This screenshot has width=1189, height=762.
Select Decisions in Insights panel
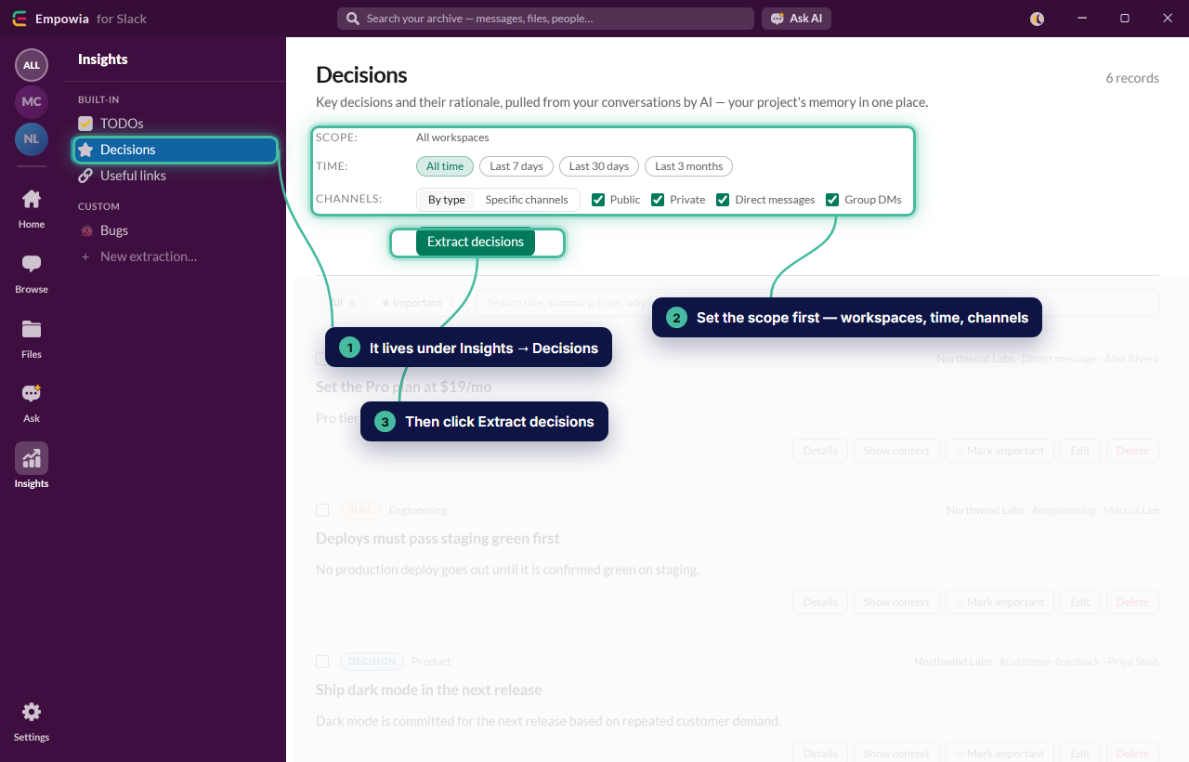point(175,150)
